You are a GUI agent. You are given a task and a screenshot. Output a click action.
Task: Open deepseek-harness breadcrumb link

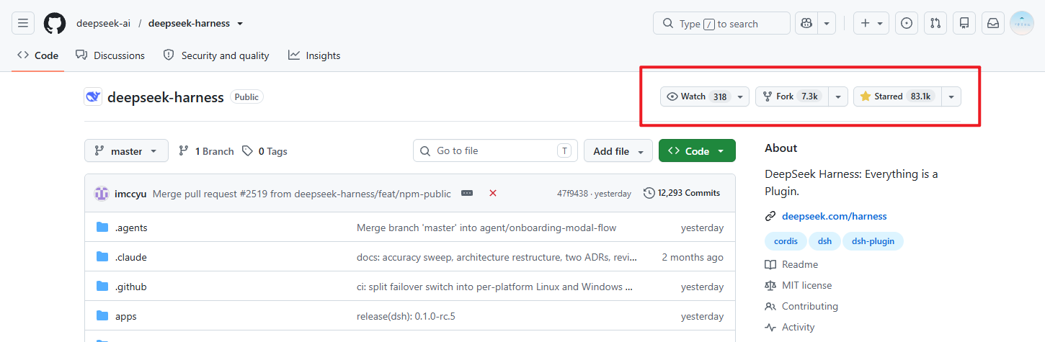click(x=189, y=23)
